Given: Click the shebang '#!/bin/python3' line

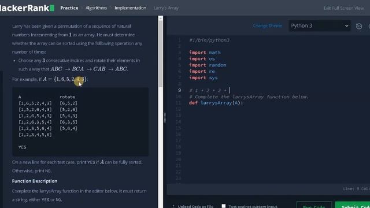Looking at the screenshot, I should pos(209,40).
